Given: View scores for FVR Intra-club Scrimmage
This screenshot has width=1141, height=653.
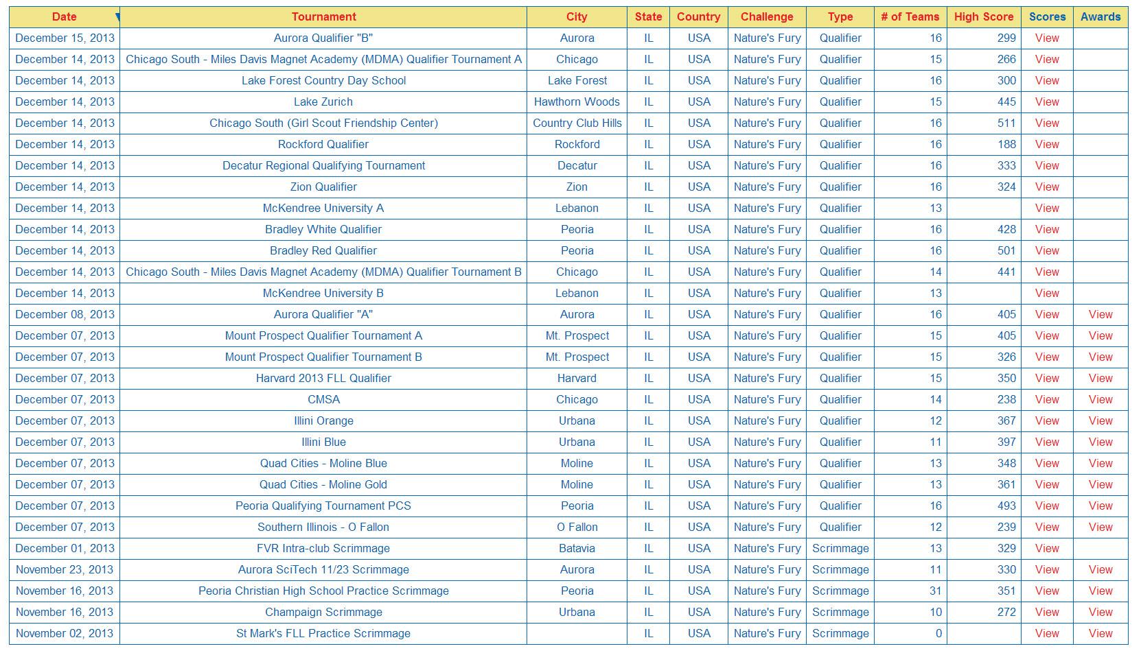Looking at the screenshot, I should 1047,549.
